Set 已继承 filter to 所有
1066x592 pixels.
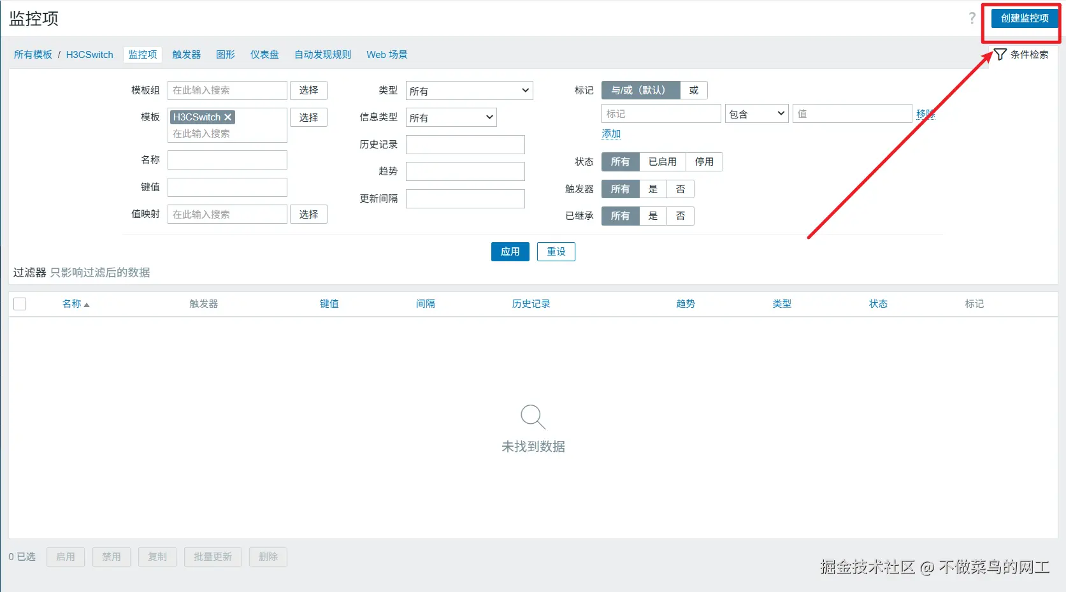click(x=620, y=216)
